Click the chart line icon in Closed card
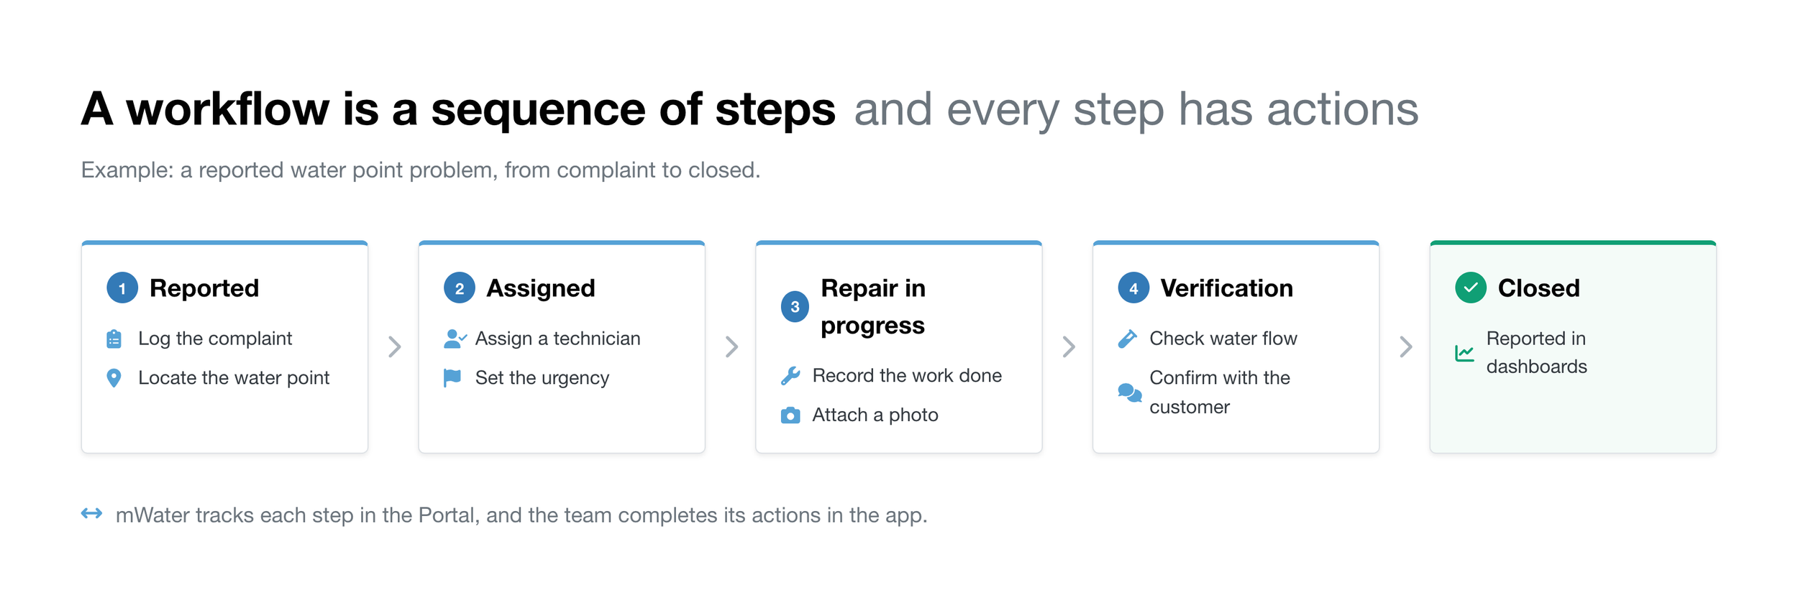 click(1465, 353)
